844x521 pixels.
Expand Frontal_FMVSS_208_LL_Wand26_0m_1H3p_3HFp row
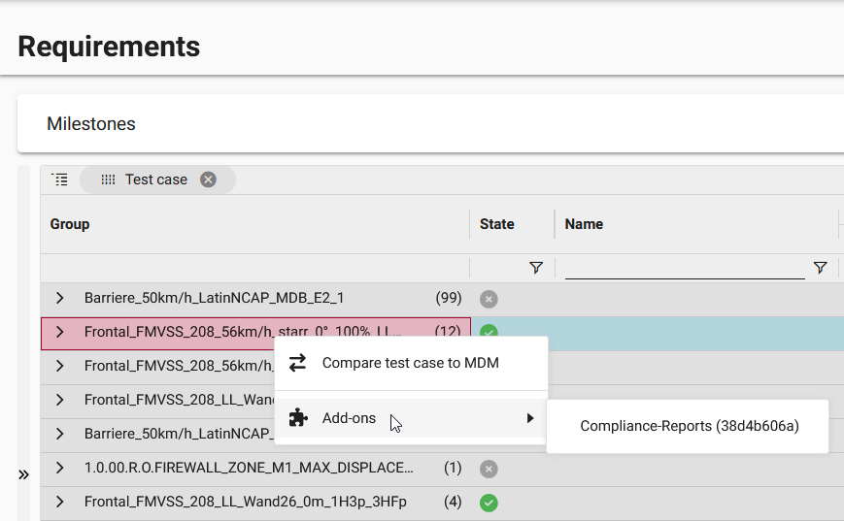click(60, 502)
